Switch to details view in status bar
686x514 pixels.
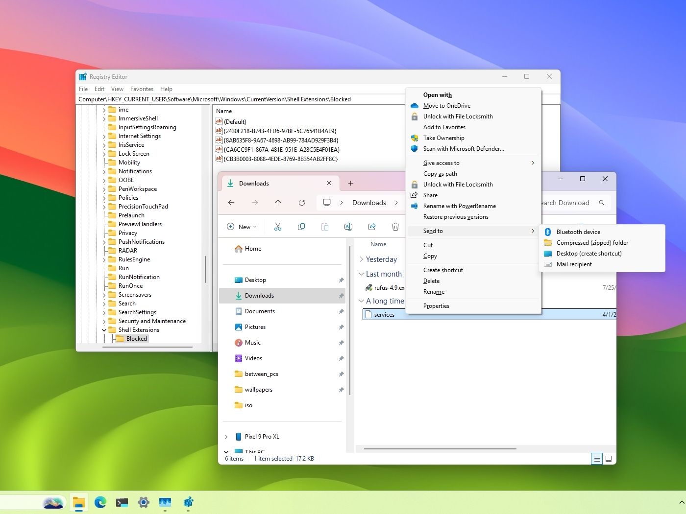(x=597, y=459)
